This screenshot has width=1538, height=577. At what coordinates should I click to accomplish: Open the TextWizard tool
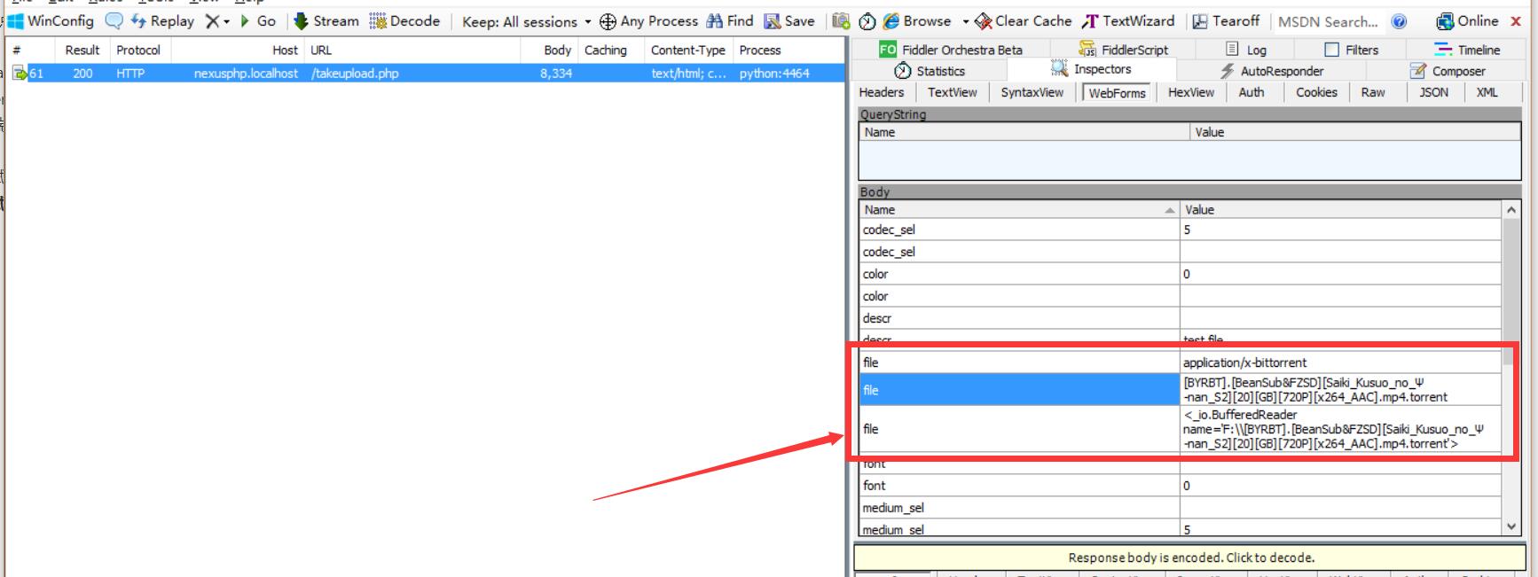coord(1128,21)
